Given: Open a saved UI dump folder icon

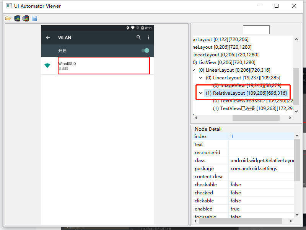Looking at the screenshot, I should pyautogui.click(x=8, y=18).
